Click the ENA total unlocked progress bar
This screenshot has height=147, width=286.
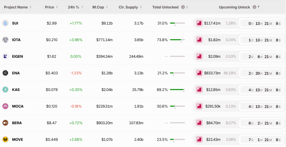click(177, 73)
